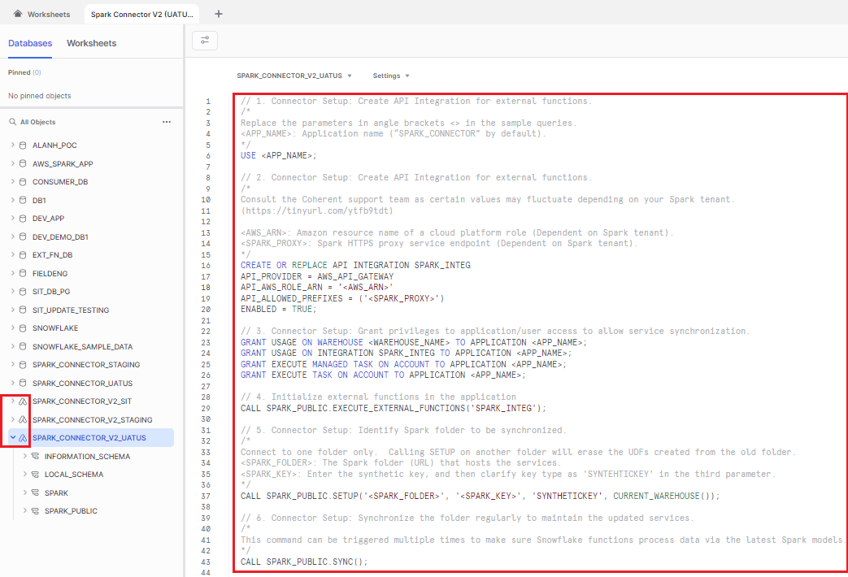Viewport: 848px width, 577px height.
Task: Select the Databases tab in the sidebar
Action: [x=30, y=43]
